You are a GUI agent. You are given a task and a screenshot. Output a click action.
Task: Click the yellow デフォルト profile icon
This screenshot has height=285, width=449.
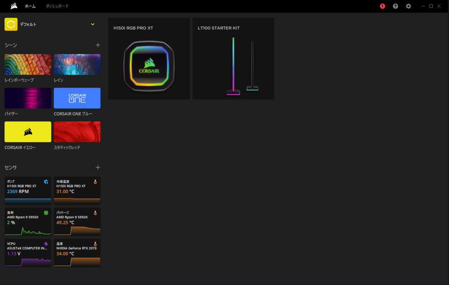pos(11,24)
